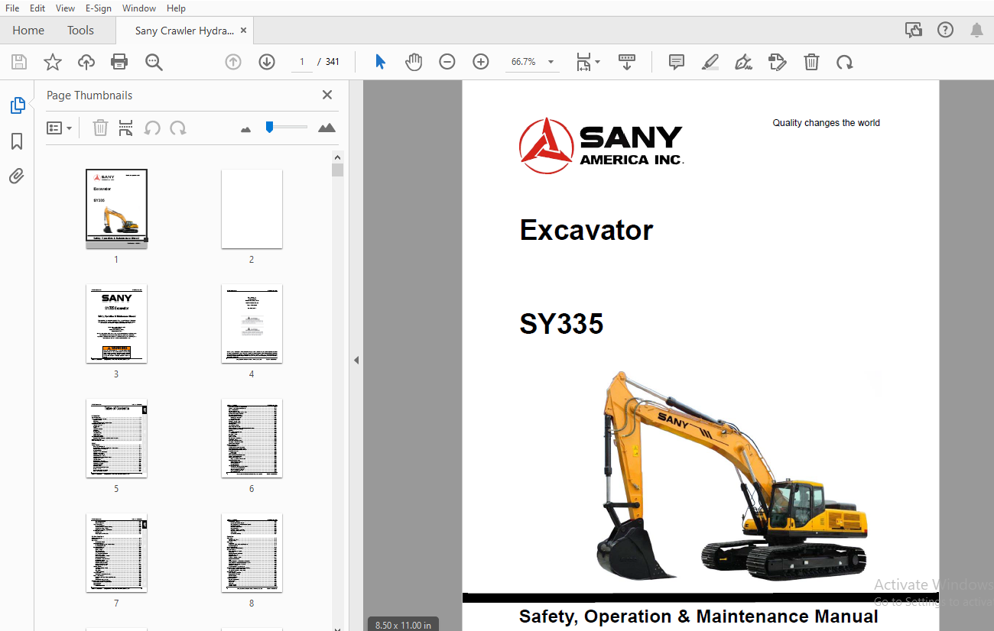Go to next page arrow
Image resolution: width=994 pixels, height=631 pixels.
267,62
